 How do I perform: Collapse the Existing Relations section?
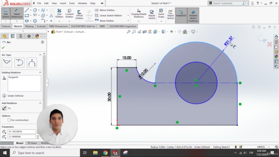tap(40, 72)
